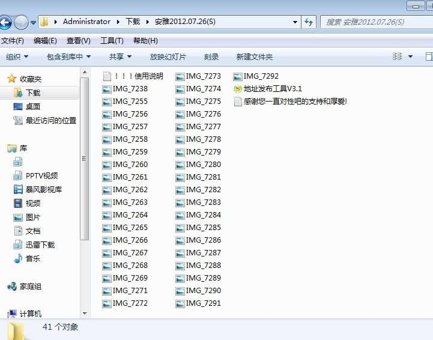Select 计算机 in navigation pane
Screen dimensions: 433x340
tap(31, 314)
